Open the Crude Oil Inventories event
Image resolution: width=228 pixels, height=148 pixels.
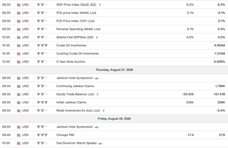coord(71,45)
